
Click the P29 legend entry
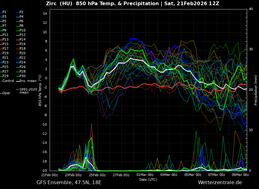click(5, 76)
